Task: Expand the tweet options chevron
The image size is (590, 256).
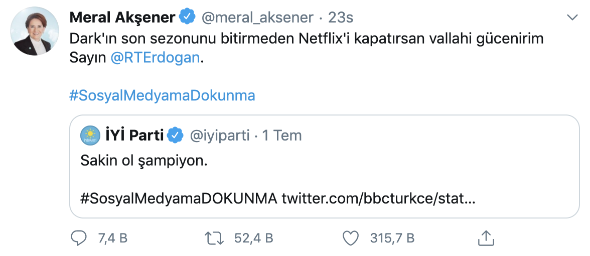Action: pos(571,17)
